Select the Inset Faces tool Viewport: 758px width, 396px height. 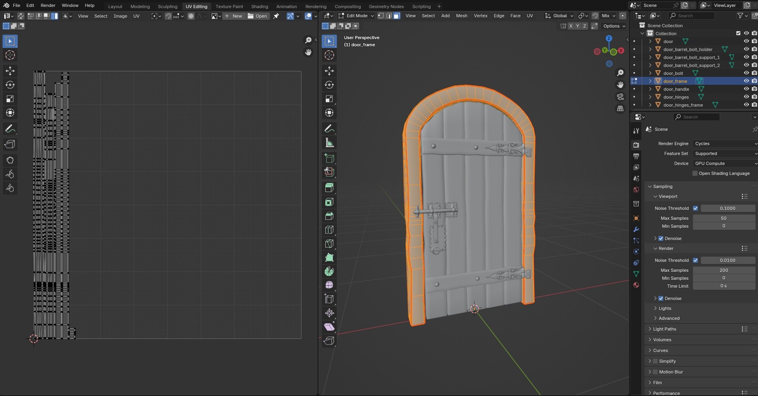(x=329, y=202)
